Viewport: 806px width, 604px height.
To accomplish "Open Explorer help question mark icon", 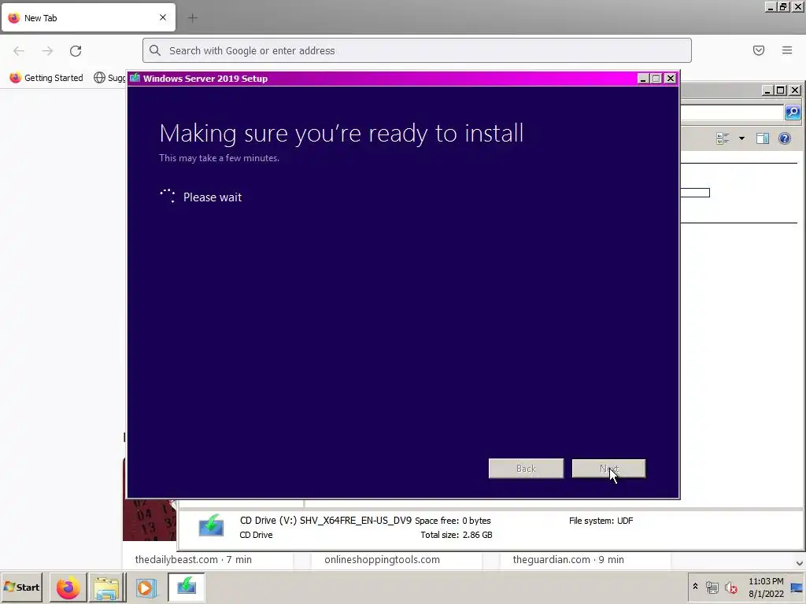I will coord(785,138).
